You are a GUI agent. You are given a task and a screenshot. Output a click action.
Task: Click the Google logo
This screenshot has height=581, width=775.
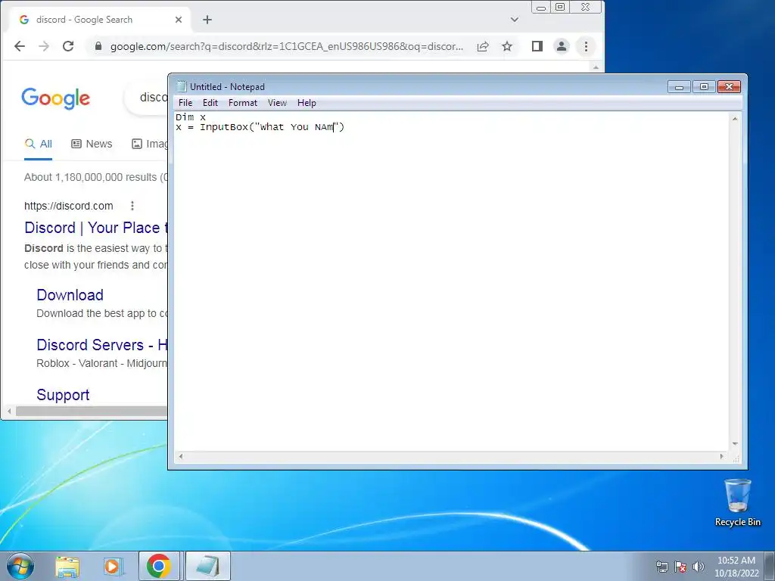55,98
